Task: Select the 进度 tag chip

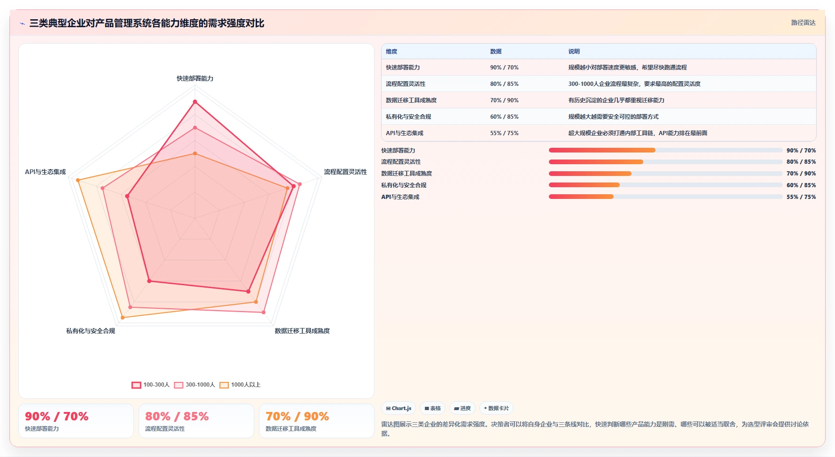Action: (x=462, y=408)
